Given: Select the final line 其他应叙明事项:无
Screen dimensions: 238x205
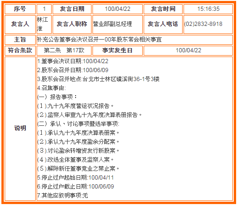Looking at the screenshot, I should click(x=62, y=196).
